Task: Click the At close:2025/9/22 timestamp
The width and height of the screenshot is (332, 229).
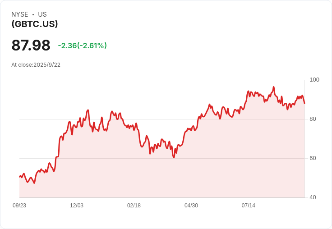Action: click(x=36, y=65)
